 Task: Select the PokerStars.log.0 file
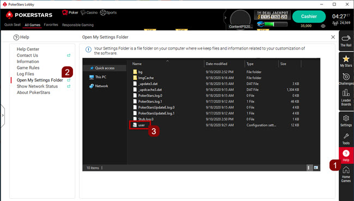148,96
